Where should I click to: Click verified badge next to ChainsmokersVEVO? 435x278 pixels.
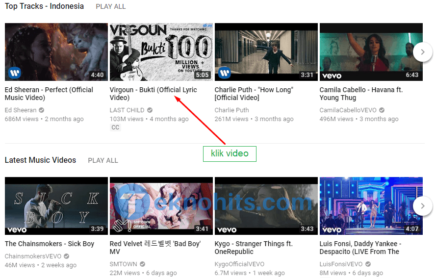point(66,256)
